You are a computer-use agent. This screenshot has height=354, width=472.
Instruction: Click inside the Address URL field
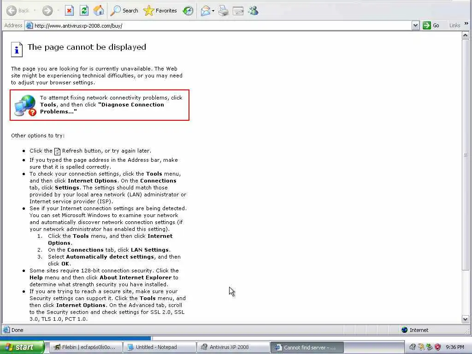point(222,26)
